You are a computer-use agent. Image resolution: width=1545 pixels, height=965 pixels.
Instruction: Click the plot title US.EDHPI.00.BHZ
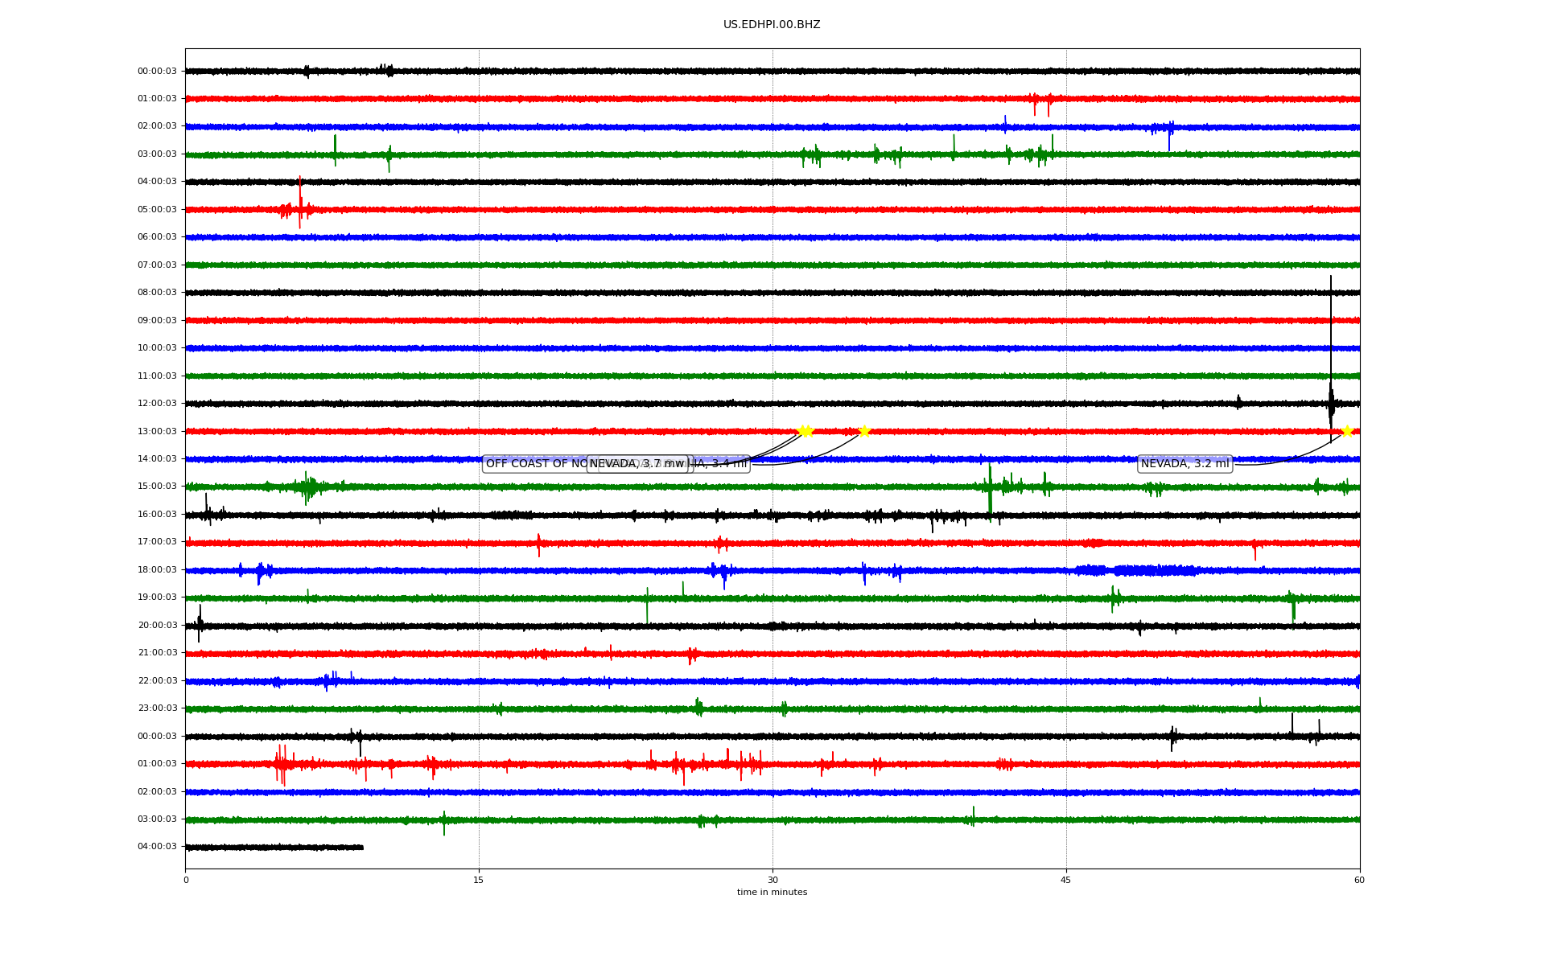pyautogui.click(x=772, y=25)
